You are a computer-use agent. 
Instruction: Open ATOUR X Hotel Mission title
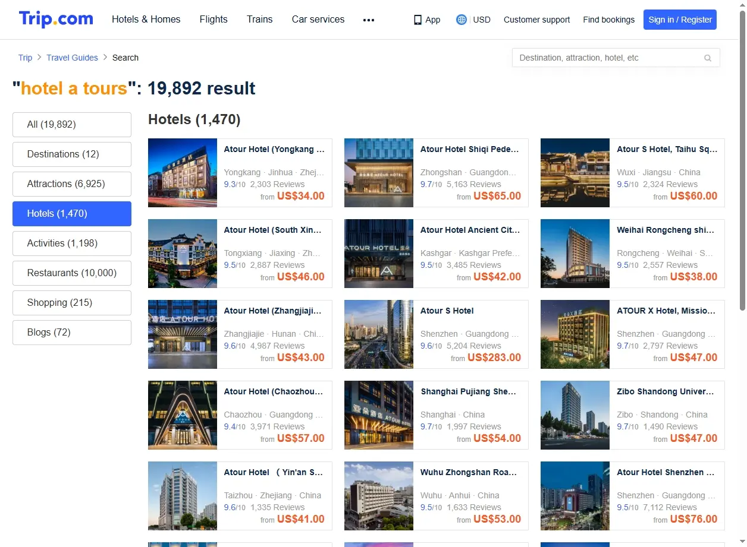pyautogui.click(x=666, y=311)
